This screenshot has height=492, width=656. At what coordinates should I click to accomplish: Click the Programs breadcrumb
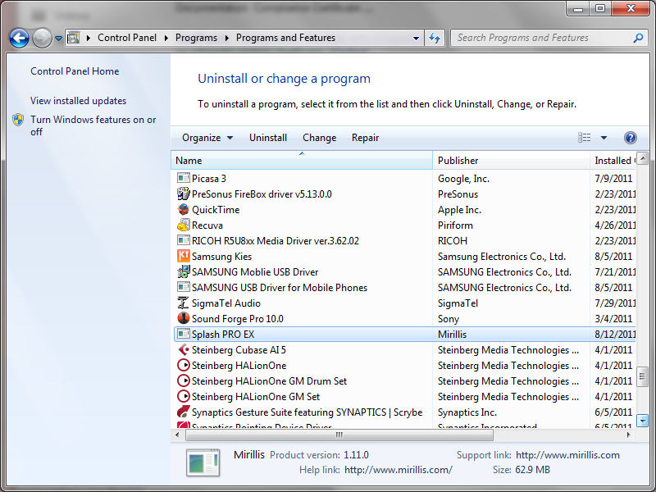click(x=196, y=38)
